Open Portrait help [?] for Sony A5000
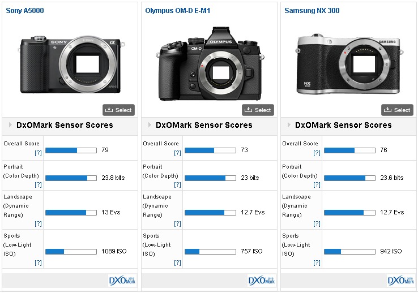The height and width of the screenshot is (293, 418). (x=38, y=185)
